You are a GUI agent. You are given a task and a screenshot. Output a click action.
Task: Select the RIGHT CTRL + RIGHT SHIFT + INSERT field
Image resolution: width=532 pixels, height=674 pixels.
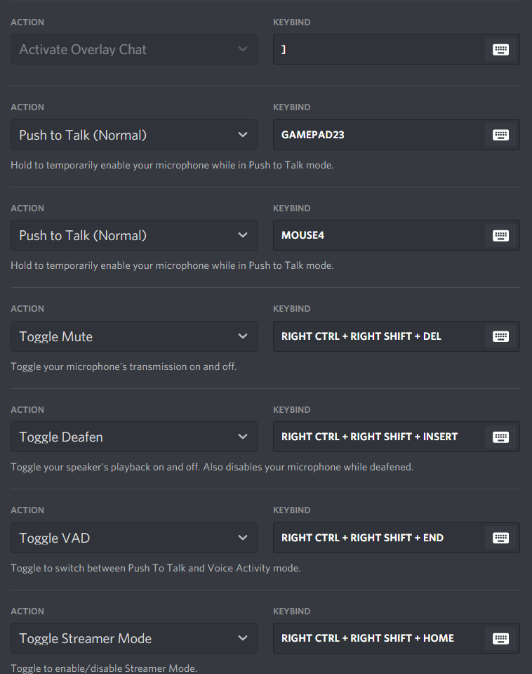tap(397, 437)
